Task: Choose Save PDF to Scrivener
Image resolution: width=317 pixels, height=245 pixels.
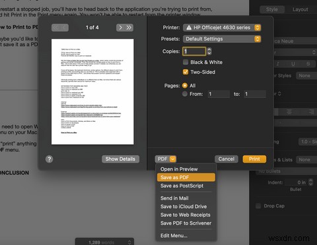Action: tap(186, 223)
